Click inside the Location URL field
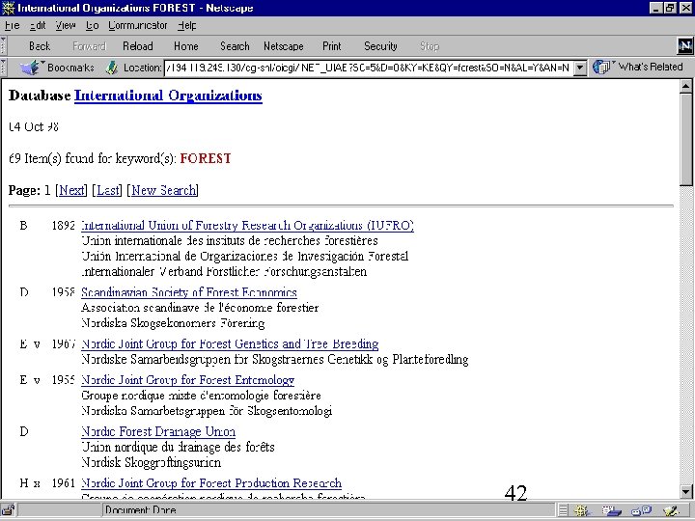This screenshot has height=521, width=695. [368, 68]
